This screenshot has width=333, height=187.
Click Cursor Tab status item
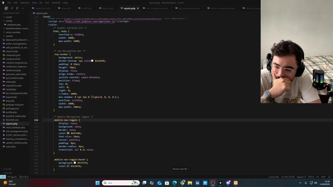click(274, 177)
